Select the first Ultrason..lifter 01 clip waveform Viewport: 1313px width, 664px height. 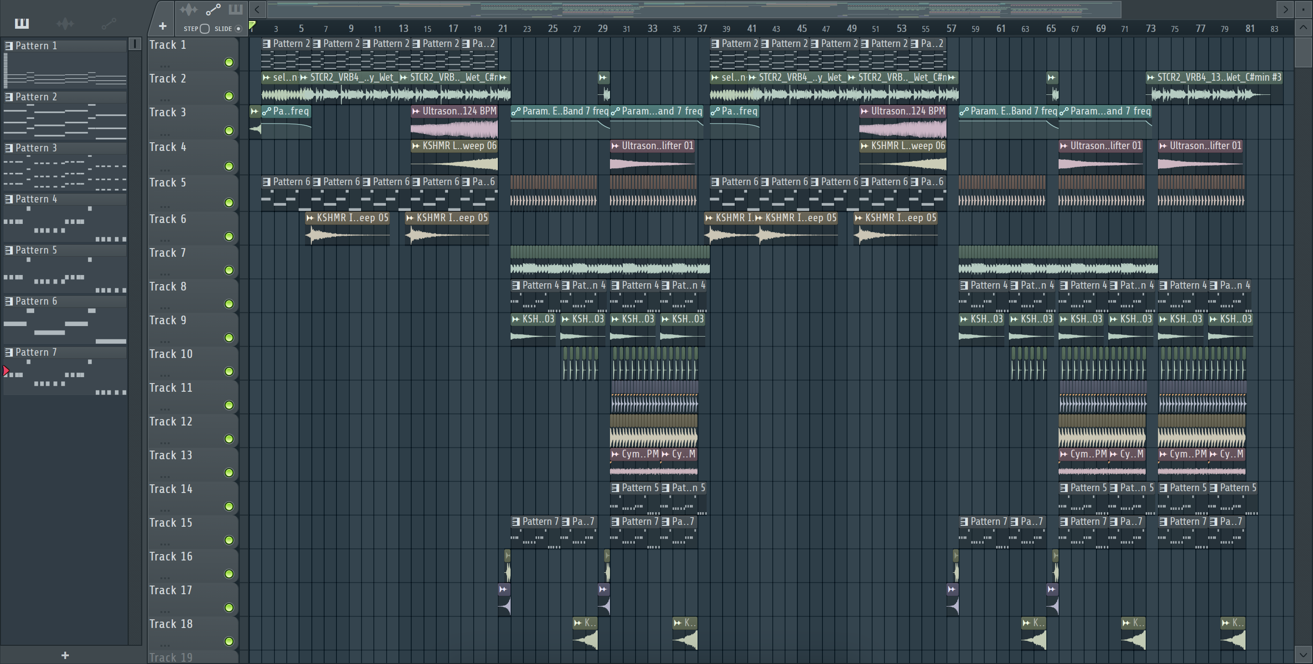point(652,164)
